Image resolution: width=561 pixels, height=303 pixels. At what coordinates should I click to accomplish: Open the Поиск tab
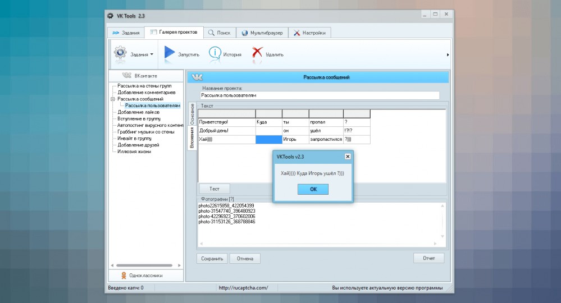pos(220,33)
